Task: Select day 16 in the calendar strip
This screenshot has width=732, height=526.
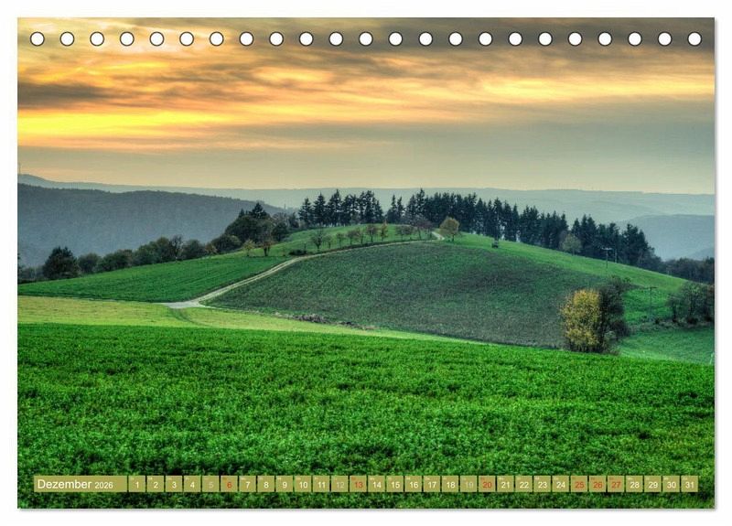Action: (414, 484)
